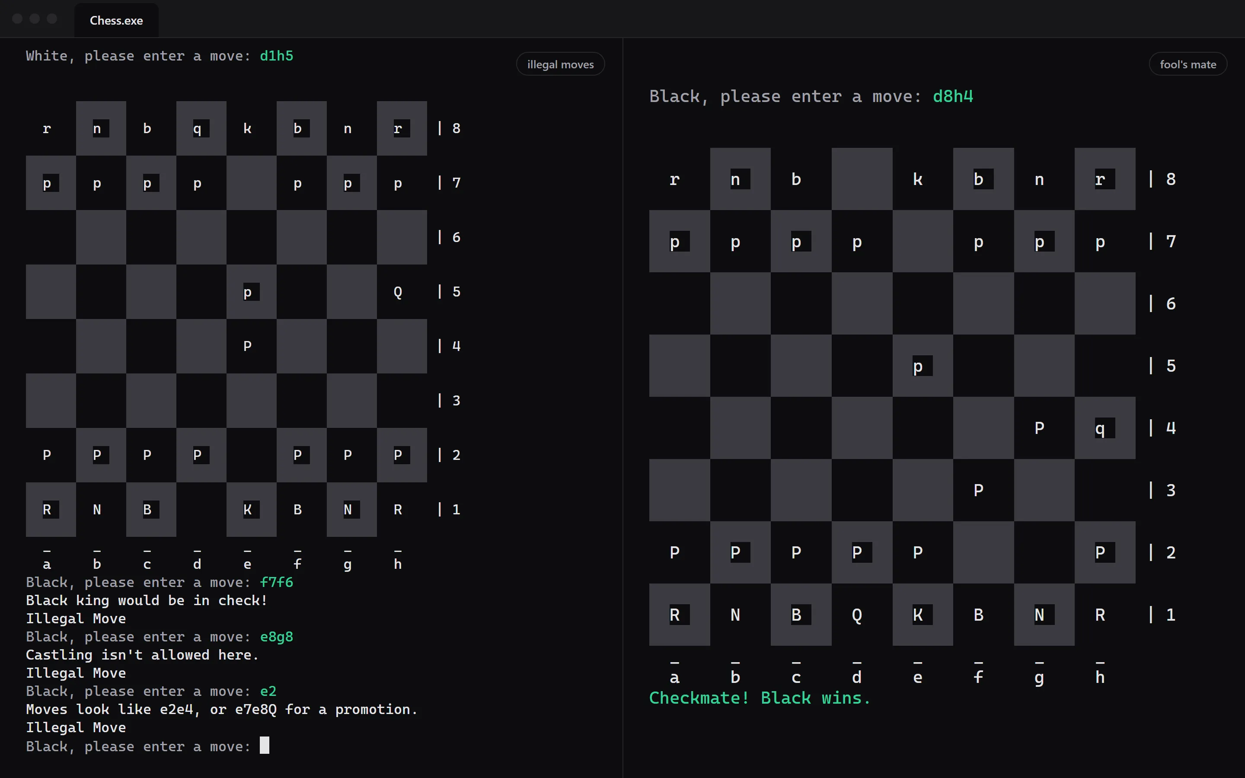Click the green 'e8g8' move text
The width and height of the screenshot is (1245, 778).
pyautogui.click(x=277, y=637)
